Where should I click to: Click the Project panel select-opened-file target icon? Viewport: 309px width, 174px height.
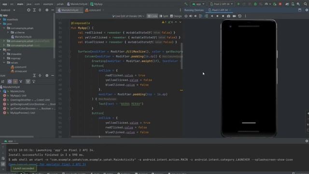click(28, 10)
